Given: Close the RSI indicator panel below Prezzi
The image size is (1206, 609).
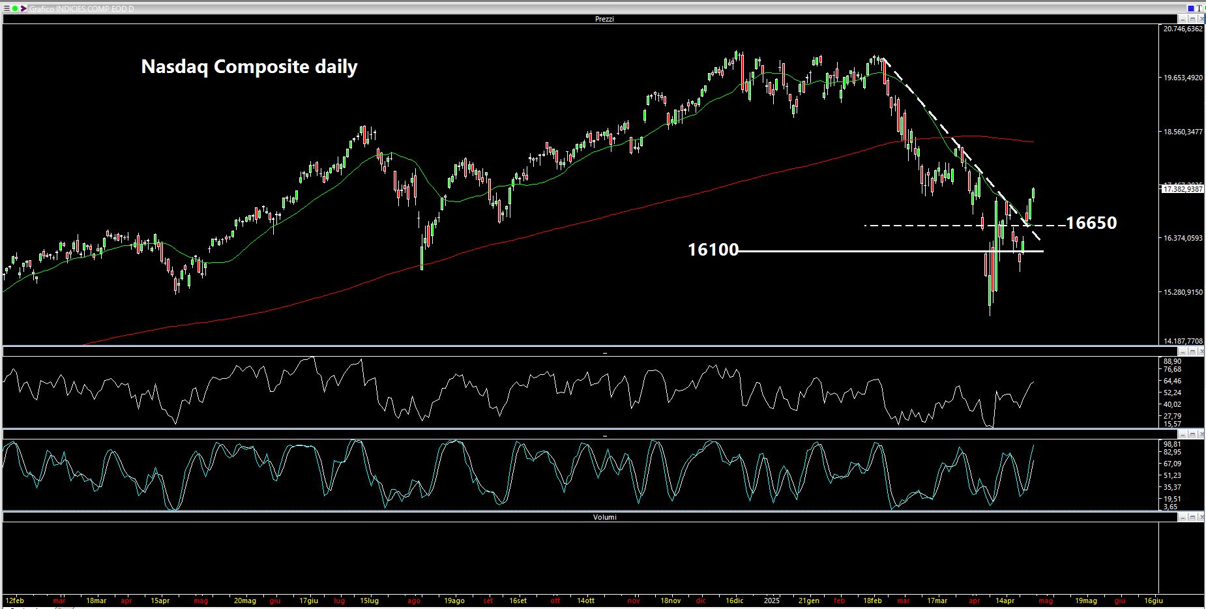Looking at the screenshot, I should coord(1201,351).
